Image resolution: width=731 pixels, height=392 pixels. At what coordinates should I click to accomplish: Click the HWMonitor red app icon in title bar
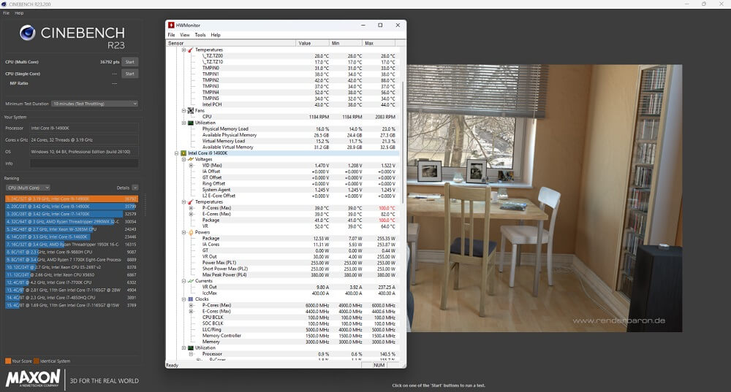(x=171, y=25)
